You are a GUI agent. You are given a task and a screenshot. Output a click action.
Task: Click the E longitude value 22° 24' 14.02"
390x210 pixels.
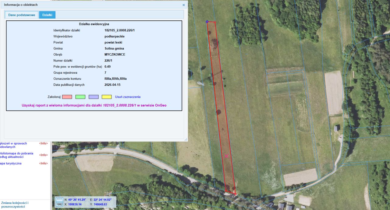103,200
